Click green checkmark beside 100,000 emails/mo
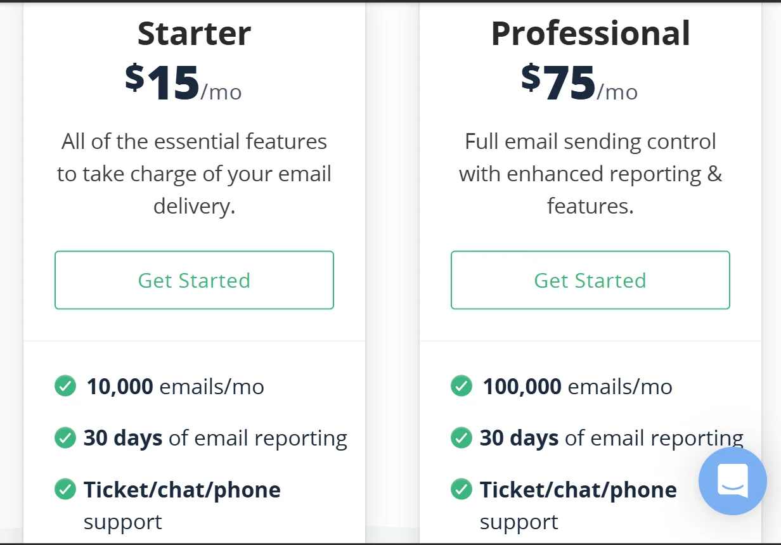The height and width of the screenshot is (545, 781). coord(461,386)
